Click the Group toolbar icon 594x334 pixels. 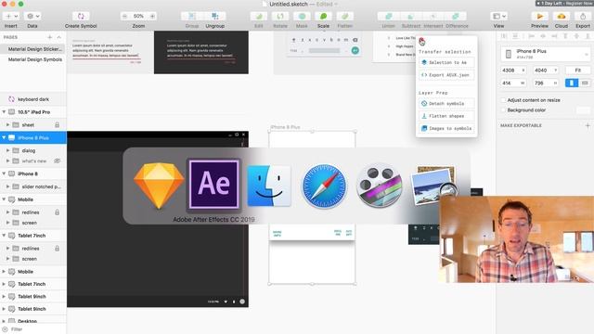(x=192, y=17)
